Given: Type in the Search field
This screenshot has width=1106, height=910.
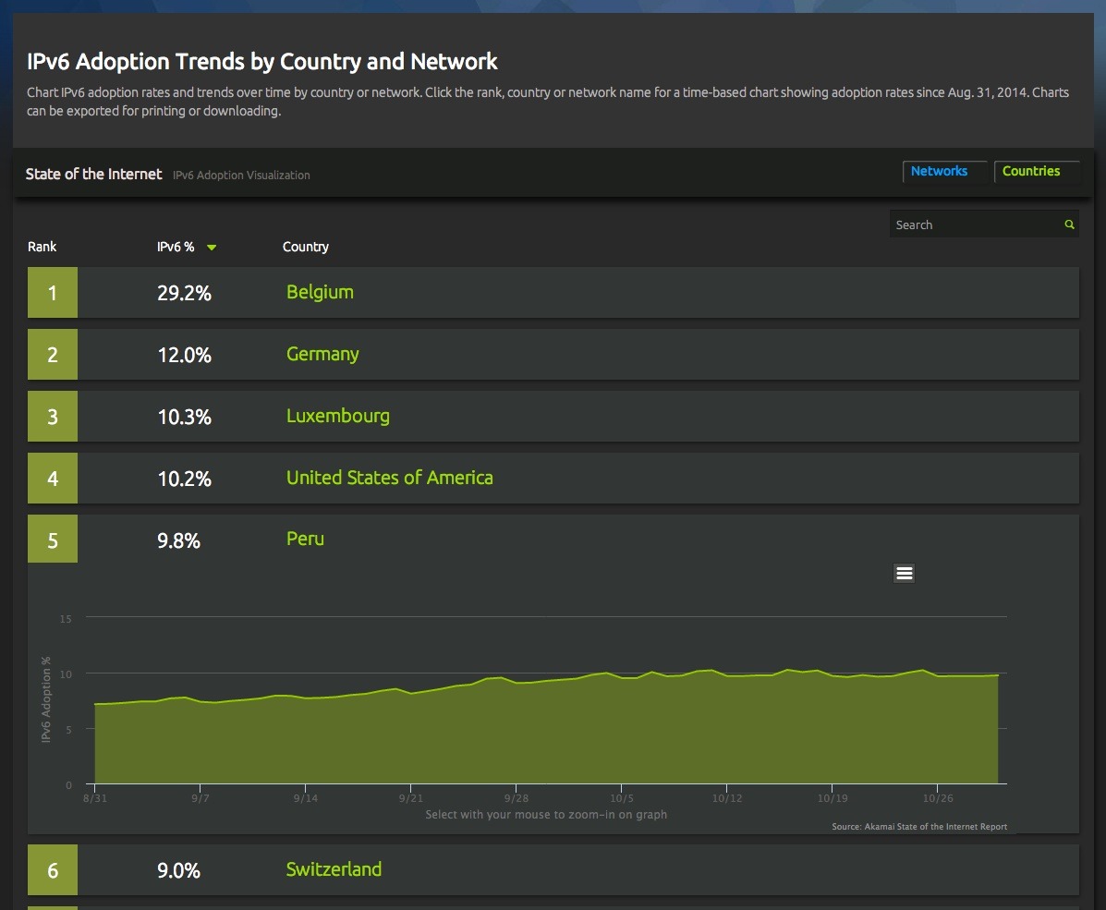Looking at the screenshot, I should tap(975, 224).
